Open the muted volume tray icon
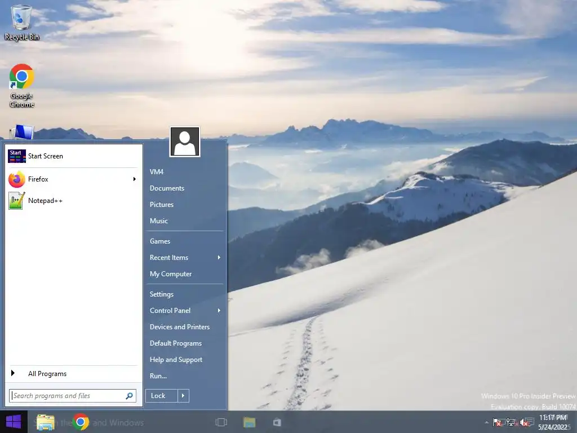 coord(523,423)
